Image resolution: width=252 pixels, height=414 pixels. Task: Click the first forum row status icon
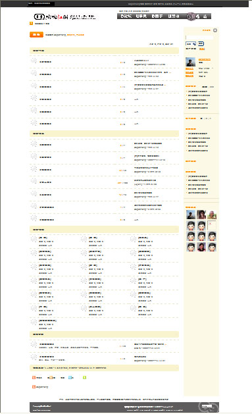click(34, 61)
